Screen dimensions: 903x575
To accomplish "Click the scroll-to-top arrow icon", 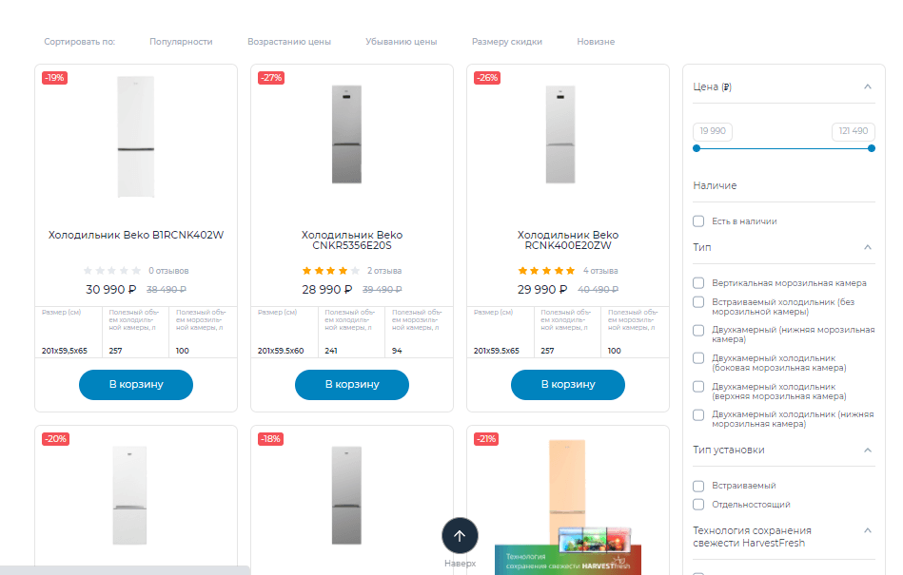I will click(x=460, y=536).
